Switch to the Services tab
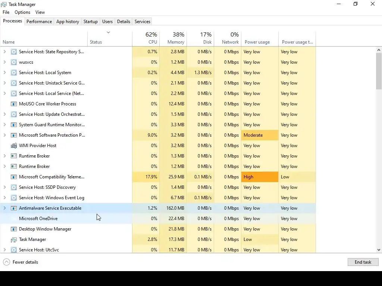The height and width of the screenshot is (286, 382). pos(143,21)
